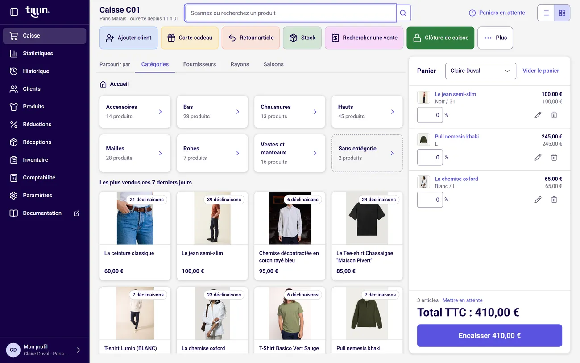Edit the Le jean semi-slim cart line
Image resolution: width=580 pixels, height=363 pixels.
(538, 115)
